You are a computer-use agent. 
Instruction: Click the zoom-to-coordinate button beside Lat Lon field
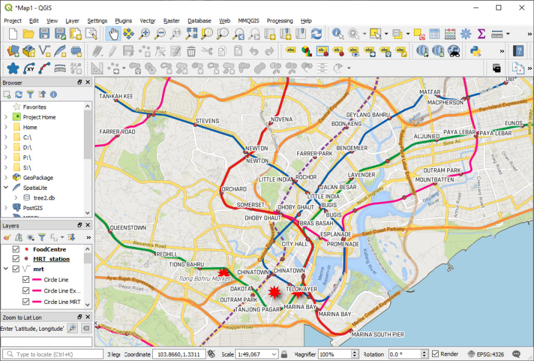coord(72,328)
